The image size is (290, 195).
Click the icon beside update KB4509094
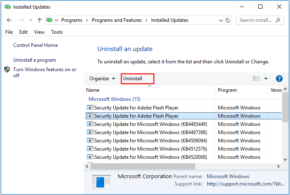90,140
